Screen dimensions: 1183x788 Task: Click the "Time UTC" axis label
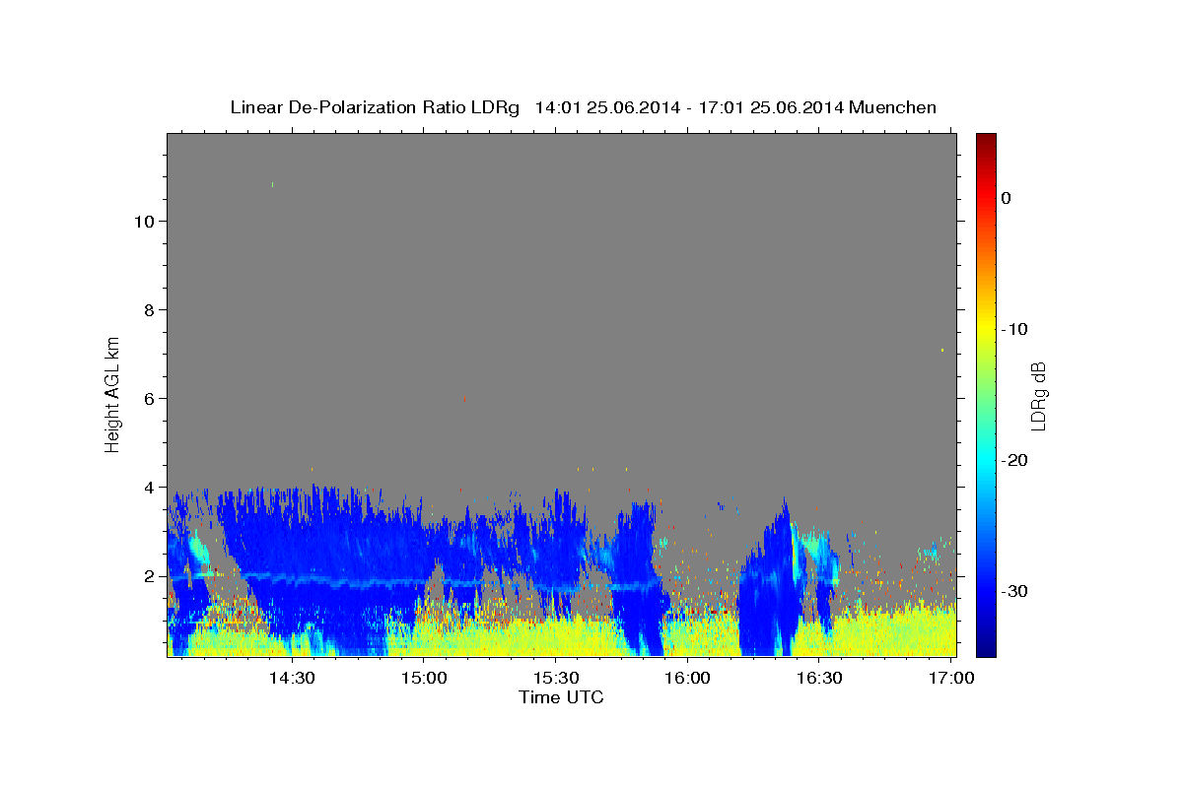561,697
